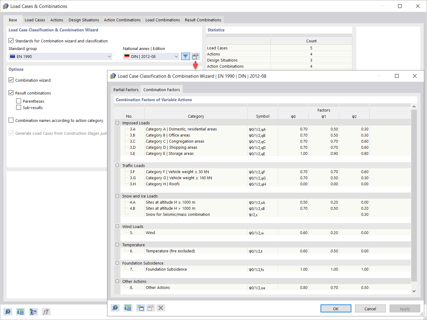Collapse the Traffic Loads group
The image size is (427, 320).
[x=117, y=165]
